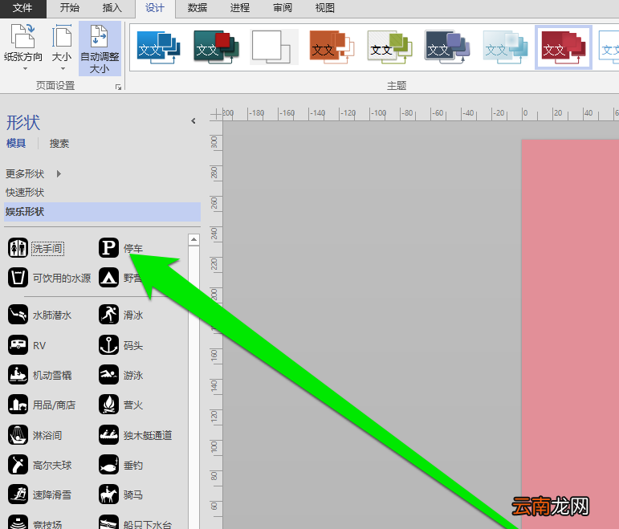Viewport: 619px width, 529px height.
Task: Open the 文件 menu
Action: 22,8
